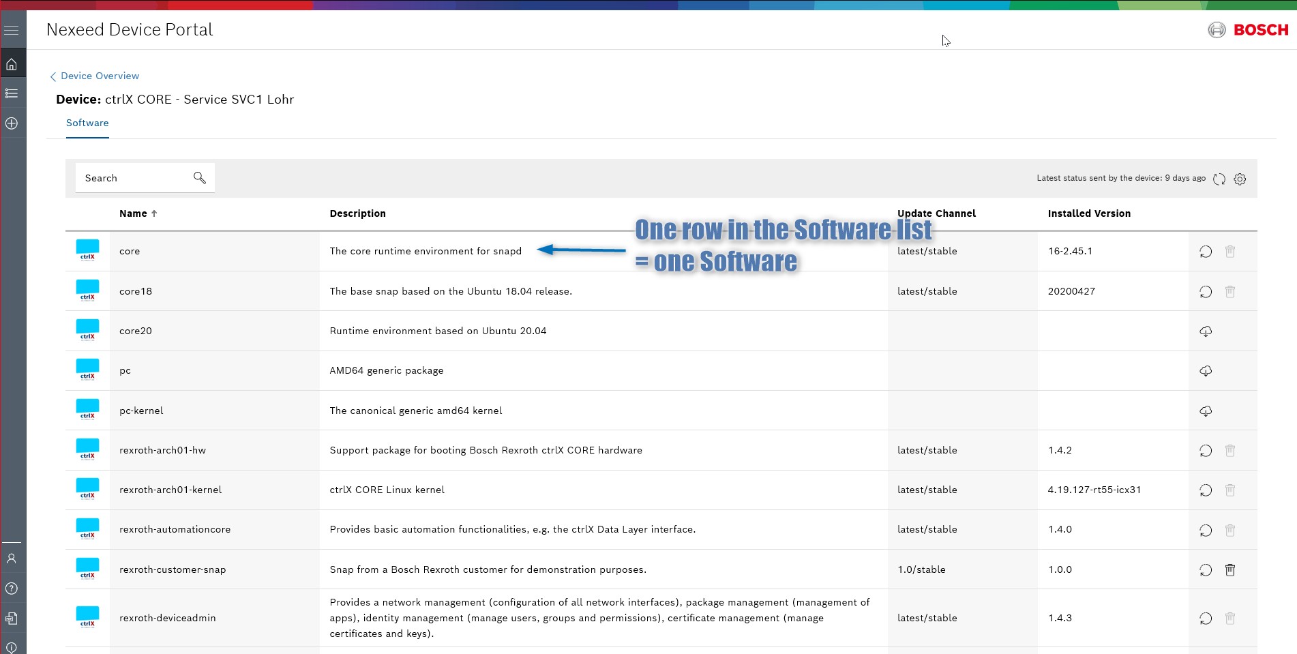This screenshot has width=1297, height=654.
Task: Delete the rexroth-customer-snap software
Action: [1230, 570]
